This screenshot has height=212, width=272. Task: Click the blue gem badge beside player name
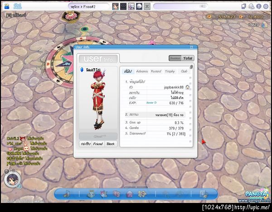[82, 70]
